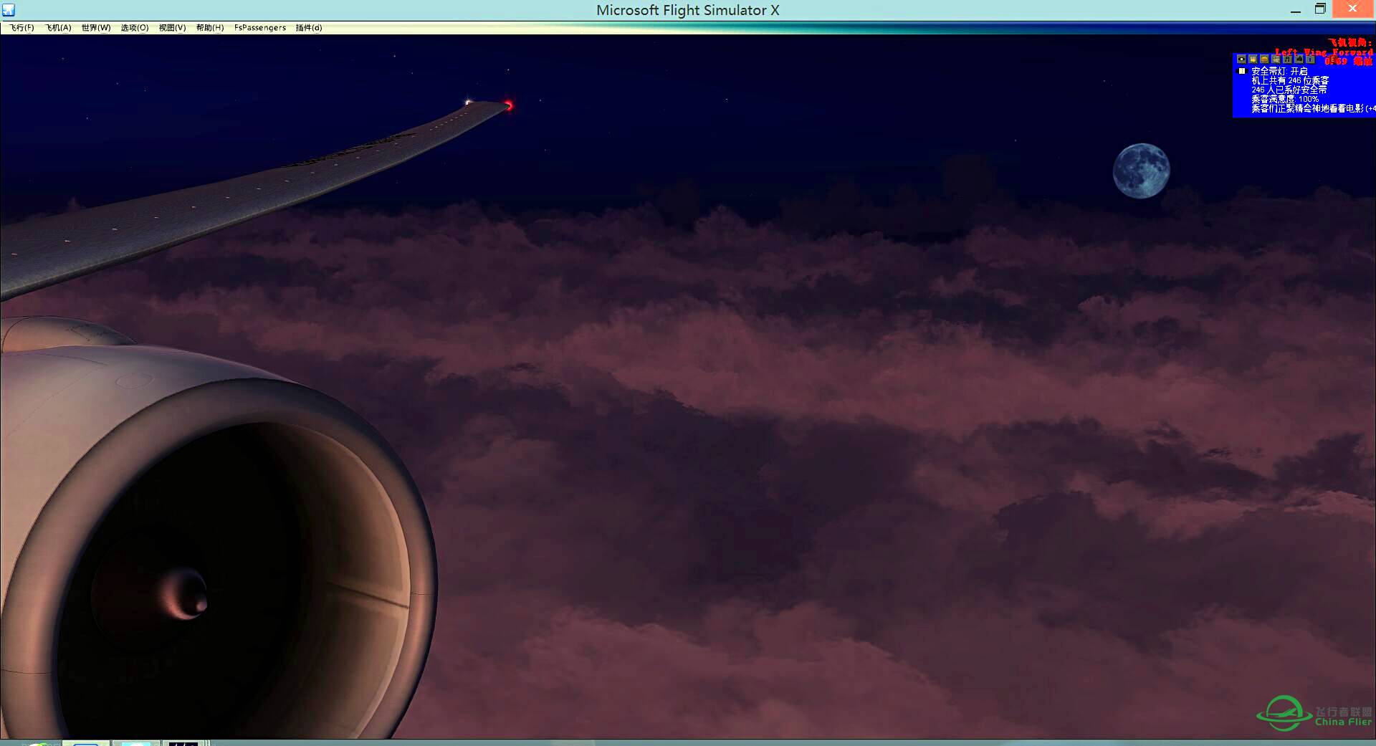1376x746 pixels.
Task: Open the 插件(d) add-ons menu
Action: click(x=309, y=28)
